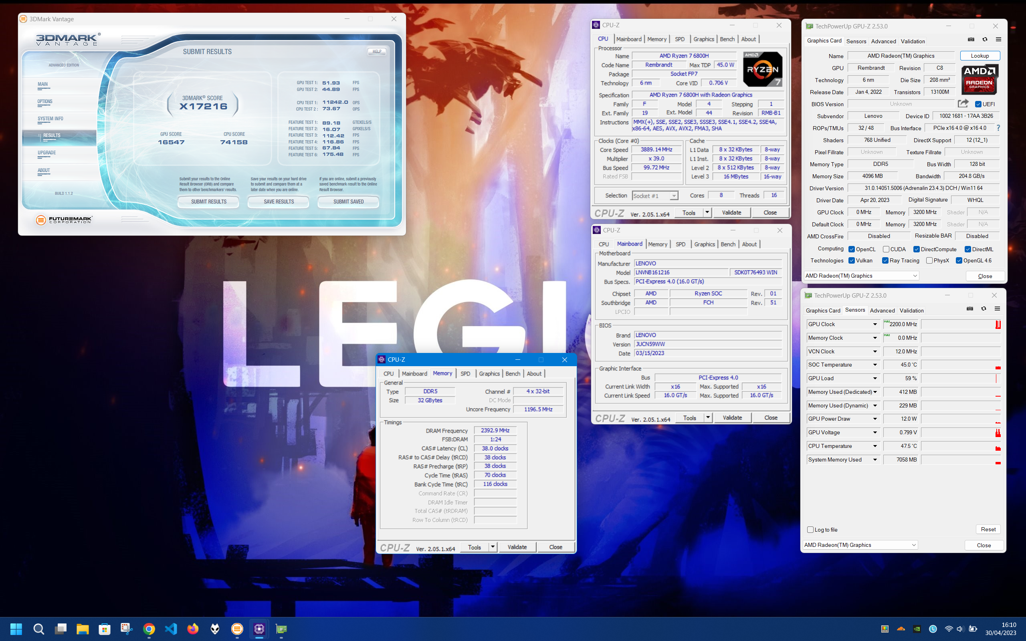This screenshot has height=641, width=1026.
Task: Expand the GPU Clock sensor dropdown
Action: point(875,325)
